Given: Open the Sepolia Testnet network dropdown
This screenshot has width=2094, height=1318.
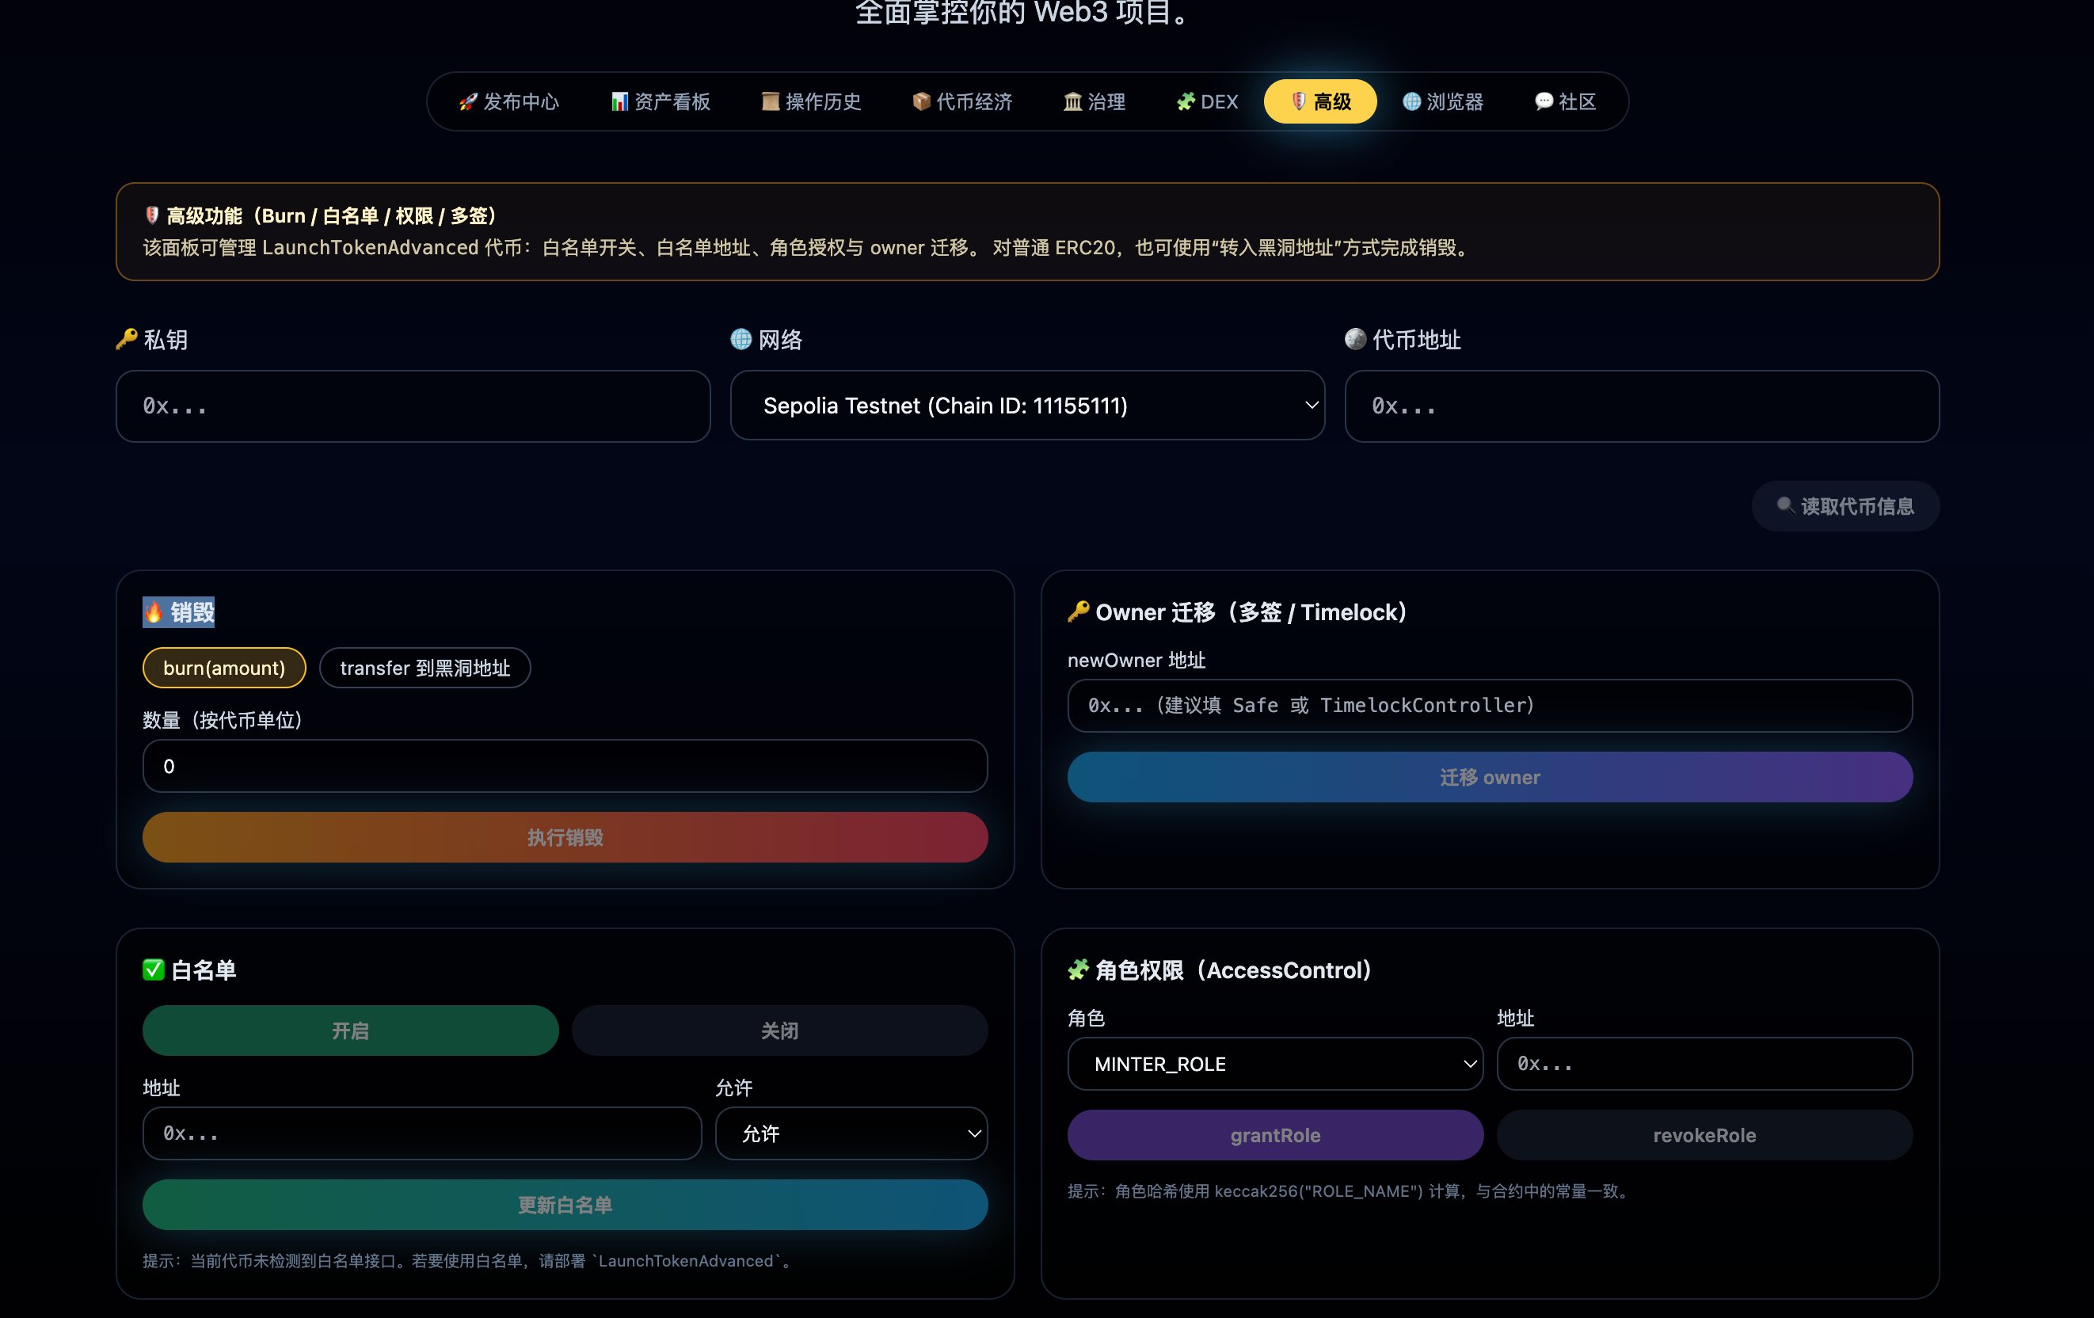Looking at the screenshot, I should click(x=1026, y=406).
